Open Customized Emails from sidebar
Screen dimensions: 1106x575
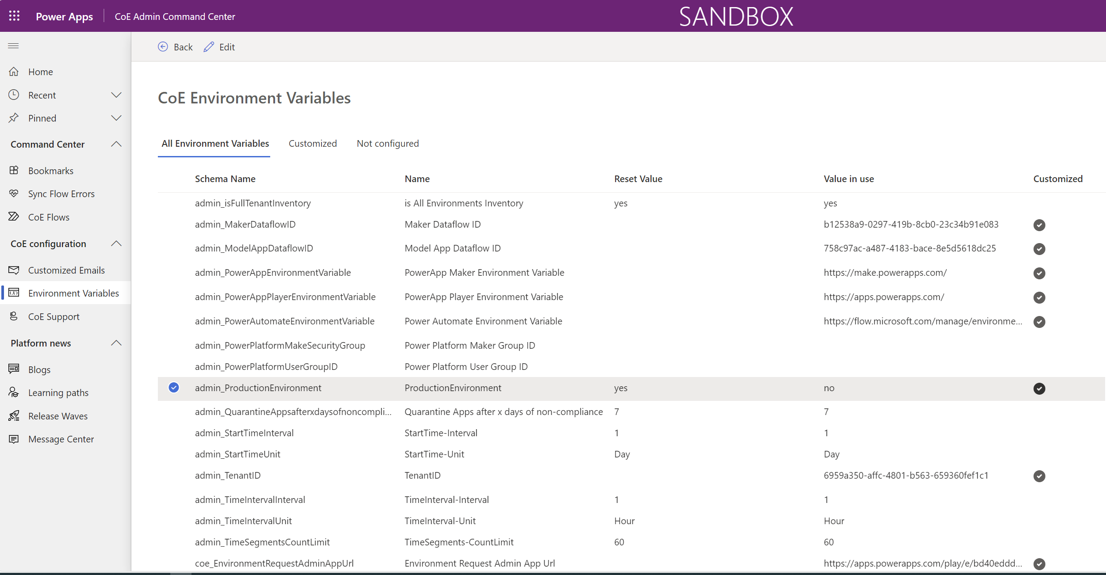66,270
